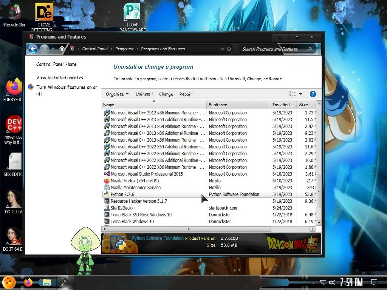This screenshot has width=387, height=290.
Task: Click the Mozilla Maintenance Service icon
Action: coord(107,187)
